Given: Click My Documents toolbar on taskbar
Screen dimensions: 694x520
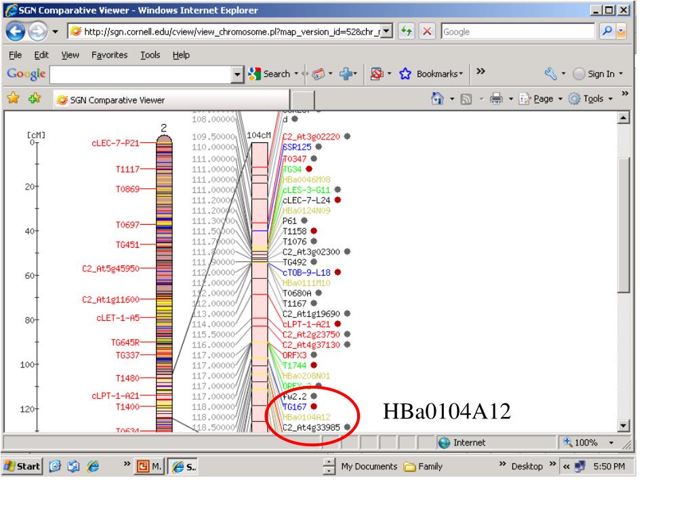Looking at the screenshot, I should [x=369, y=467].
